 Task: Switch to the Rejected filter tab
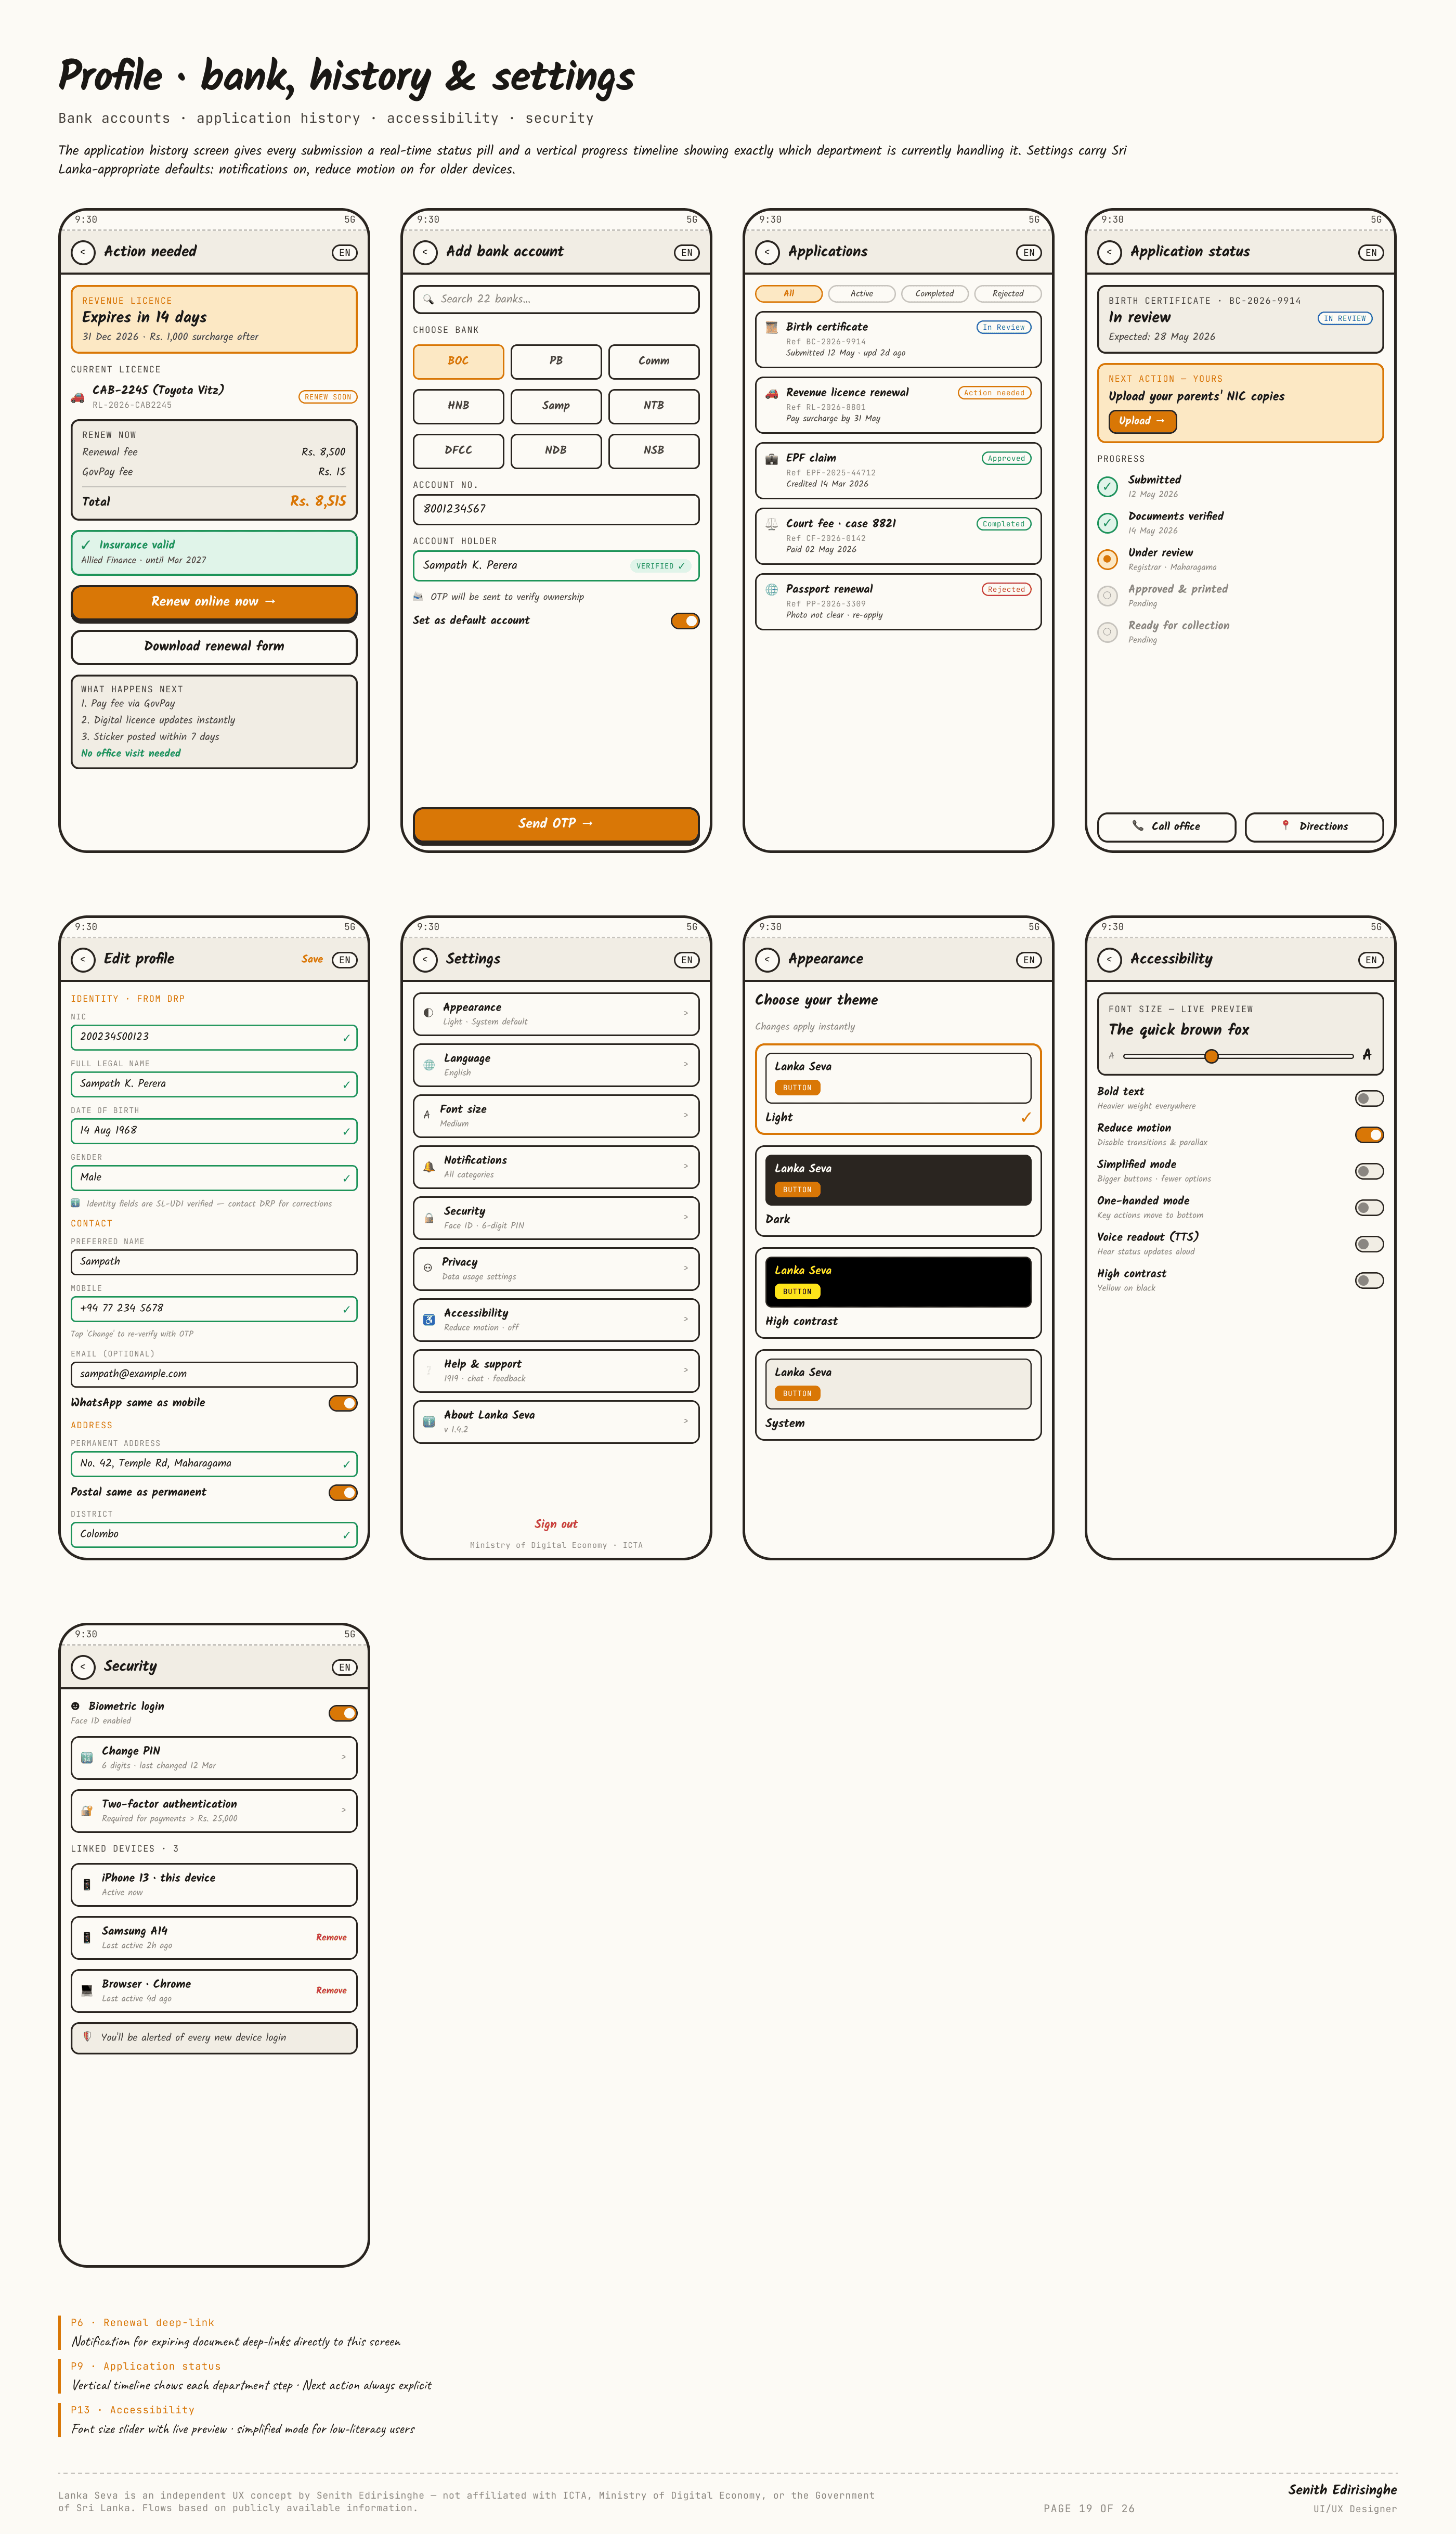[x=1008, y=294]
